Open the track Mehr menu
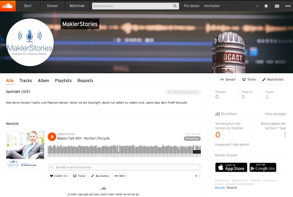 120,176
